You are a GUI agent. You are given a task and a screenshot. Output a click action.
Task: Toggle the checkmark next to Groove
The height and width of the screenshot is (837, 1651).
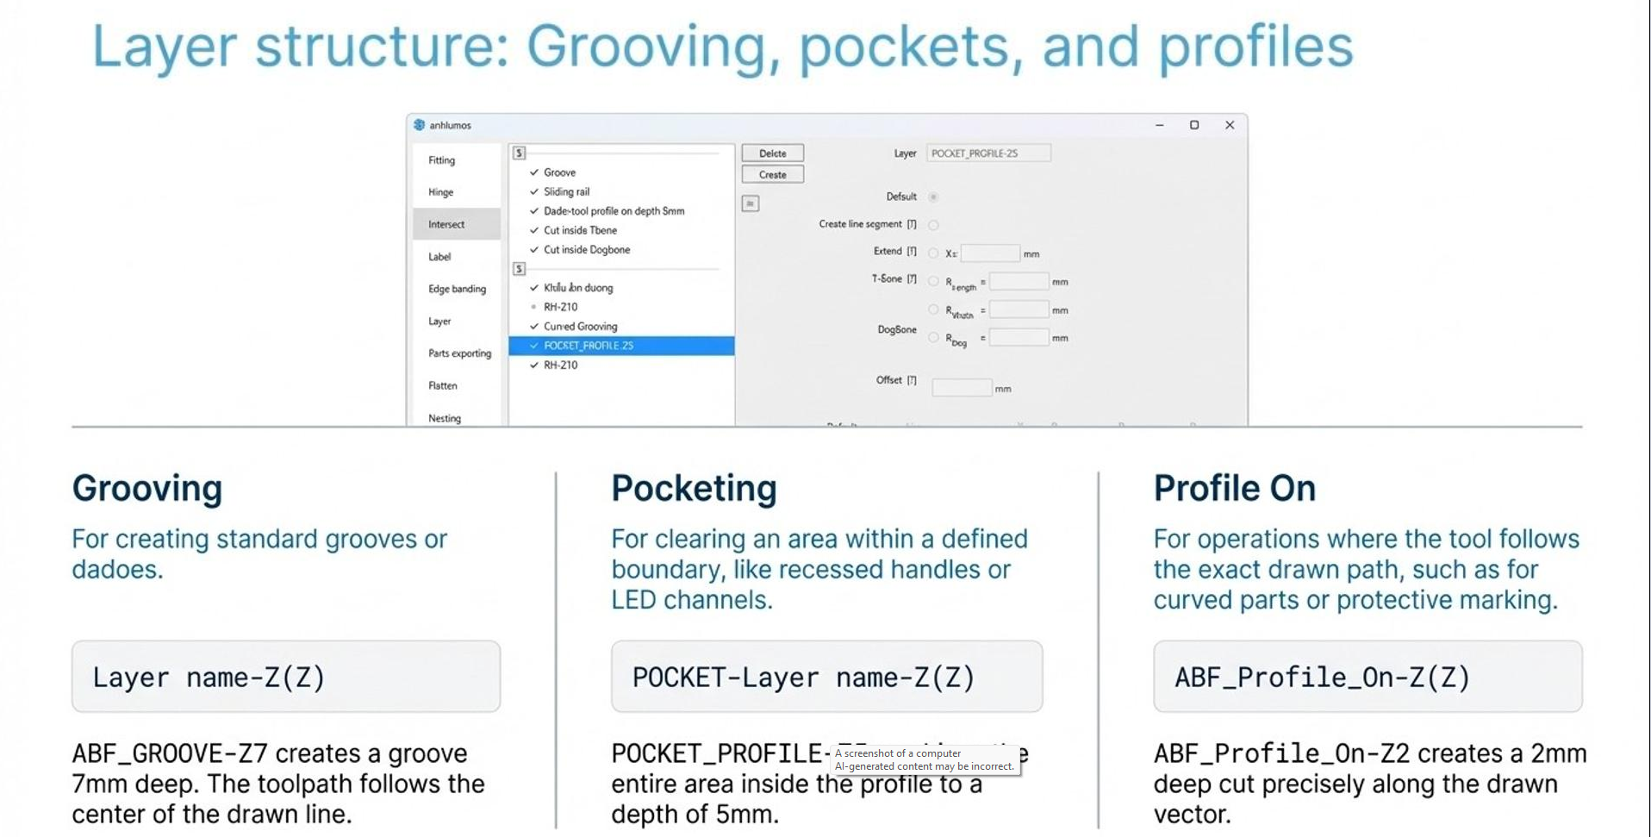tap(534, 172)
